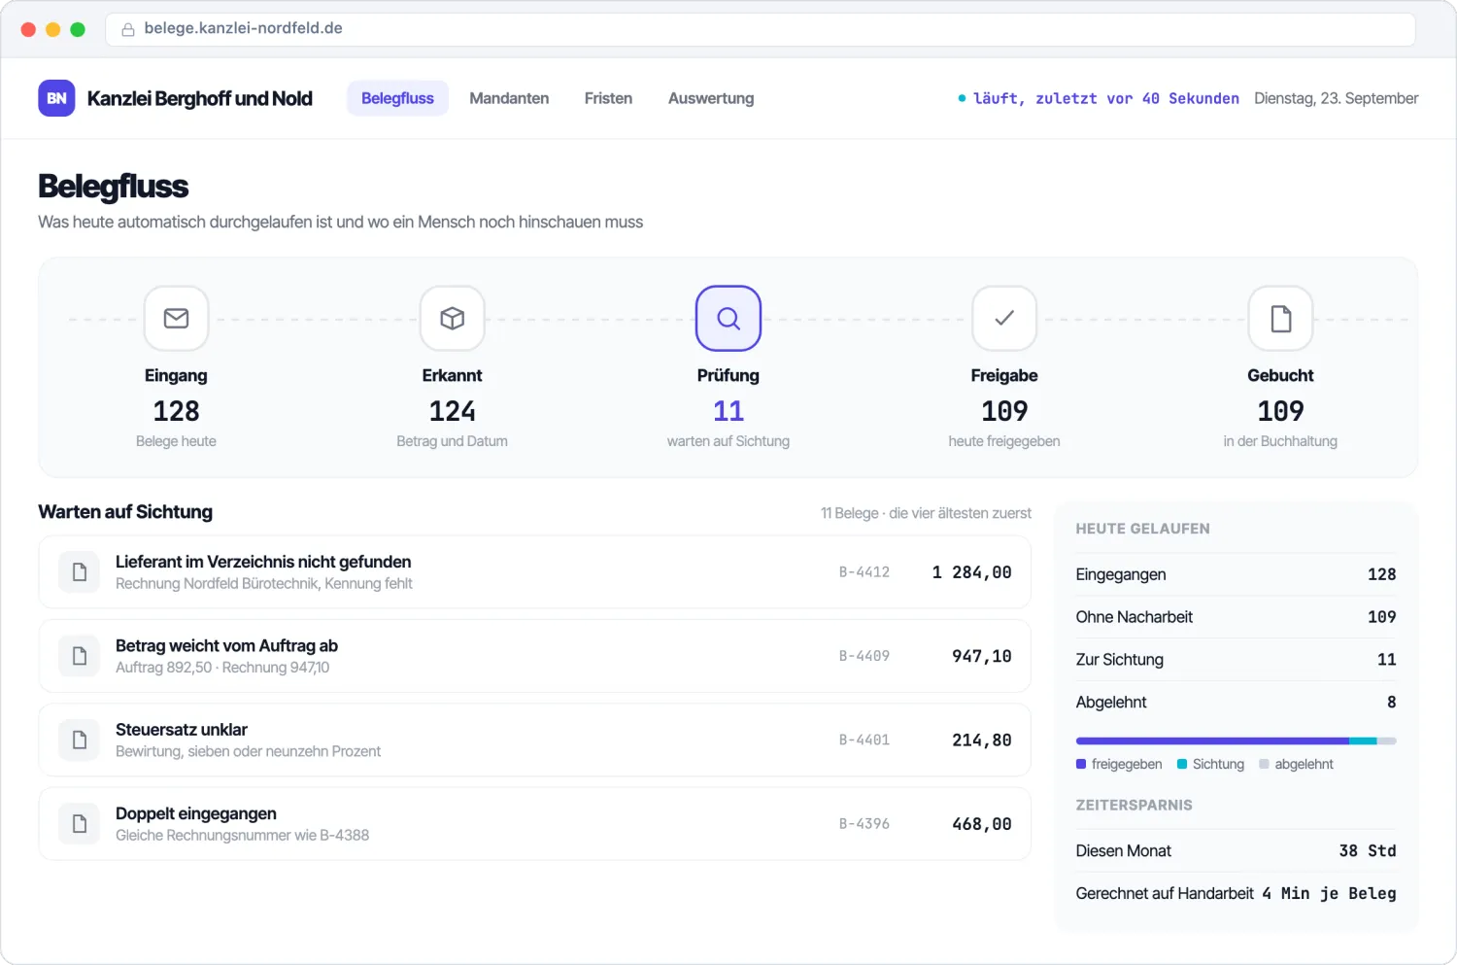The width and height of the screenshot is (1457, 965).
Task: Open the Auswertung tab
Action: point(711,98)
